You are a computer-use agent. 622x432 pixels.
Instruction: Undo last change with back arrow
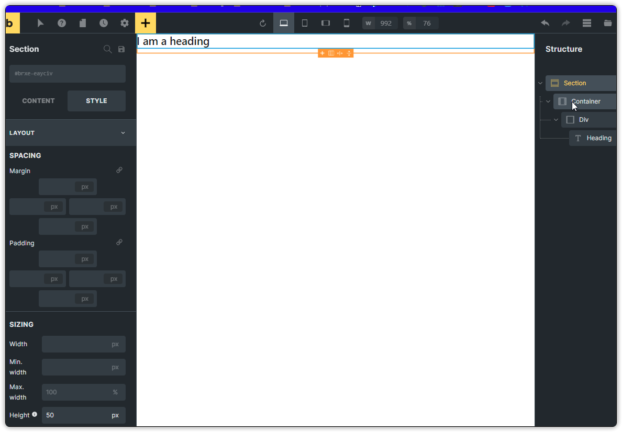coord(545,23)
